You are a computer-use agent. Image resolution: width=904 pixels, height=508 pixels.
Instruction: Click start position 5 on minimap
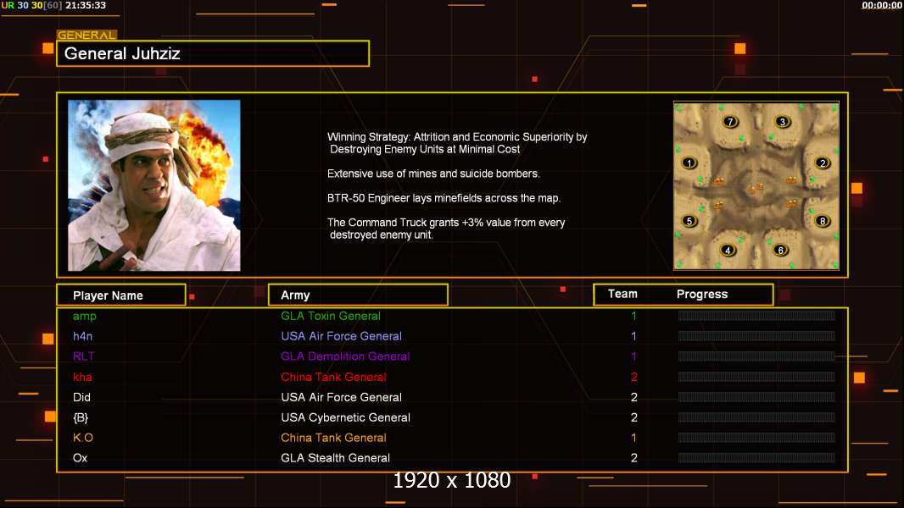[689, 221]
